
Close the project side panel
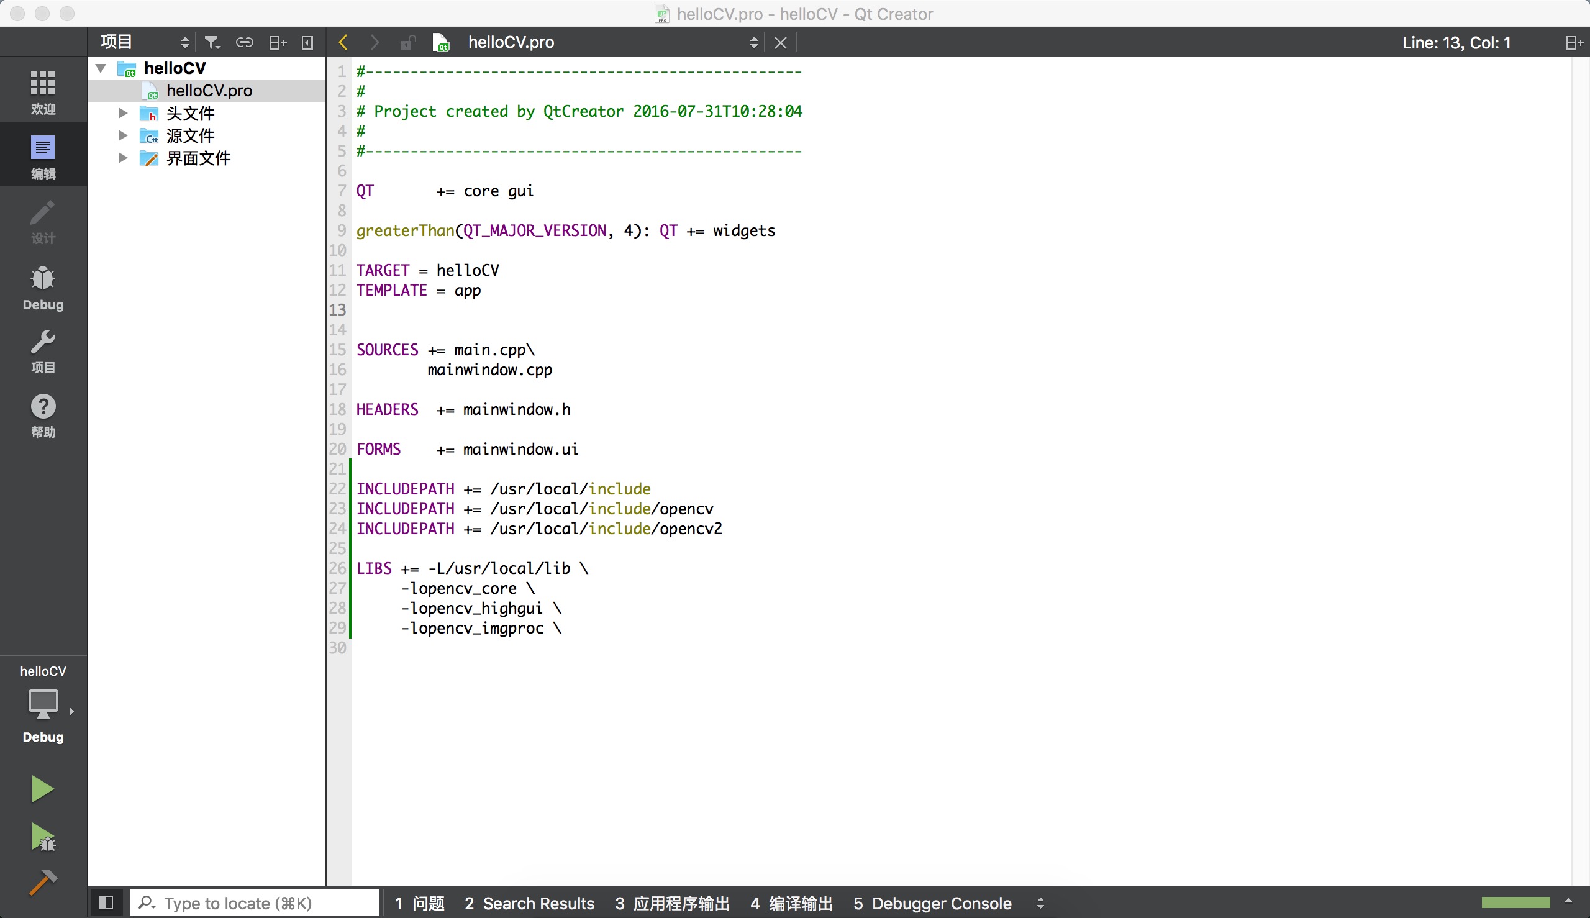307,42
